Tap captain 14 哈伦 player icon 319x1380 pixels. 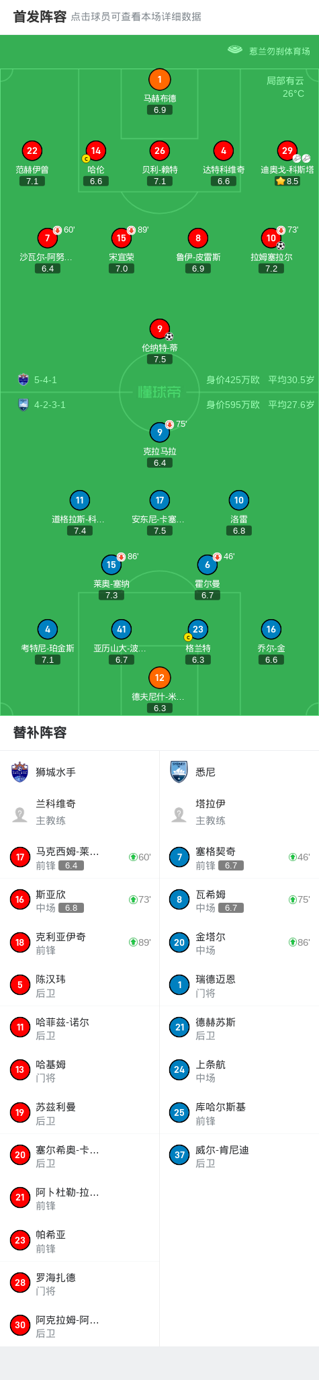coord(95,151)
